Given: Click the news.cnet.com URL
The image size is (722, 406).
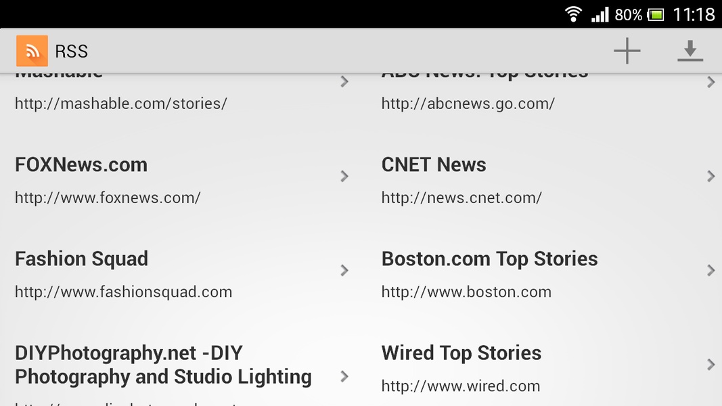Looking at the screenshot, I should click(462, 198).
